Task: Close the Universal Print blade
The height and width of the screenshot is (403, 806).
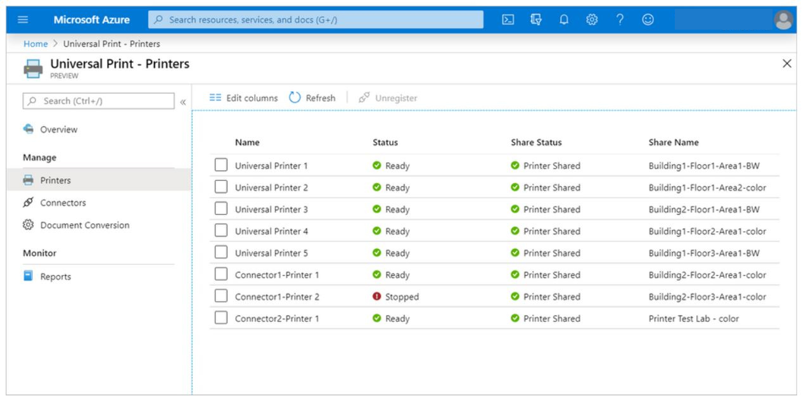Action: click(787, 63)
